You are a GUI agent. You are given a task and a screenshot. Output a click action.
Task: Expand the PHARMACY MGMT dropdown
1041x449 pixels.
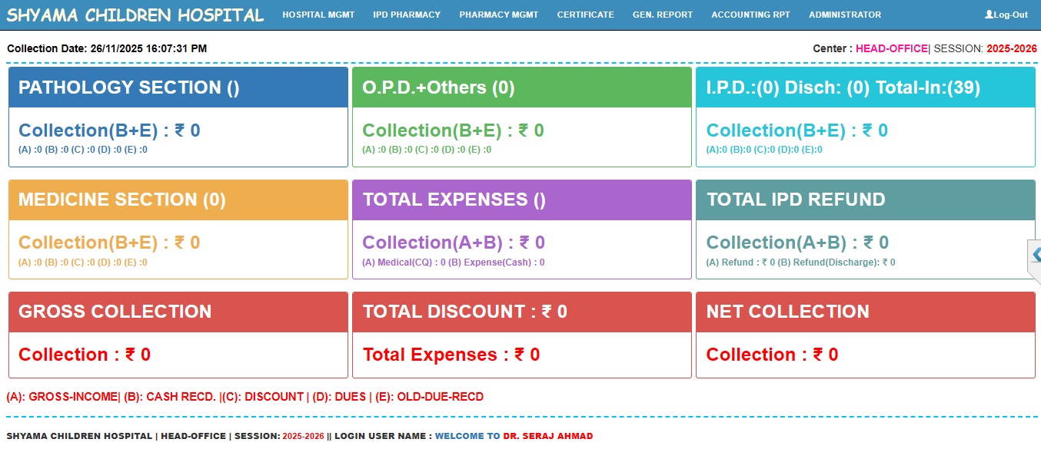pyautogui.click(x=498, y=15)
